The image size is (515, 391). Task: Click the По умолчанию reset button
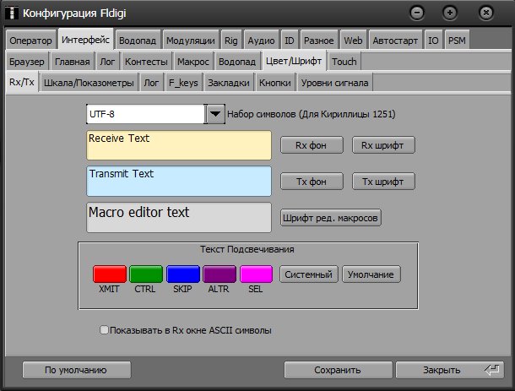(76, 370)
